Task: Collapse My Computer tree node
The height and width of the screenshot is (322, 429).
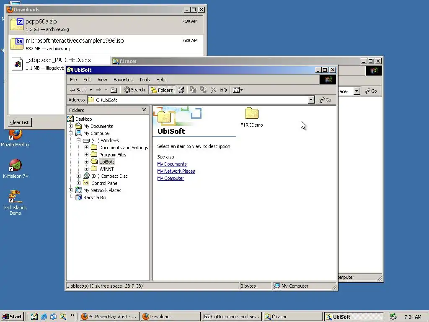Action: (70, 133)
